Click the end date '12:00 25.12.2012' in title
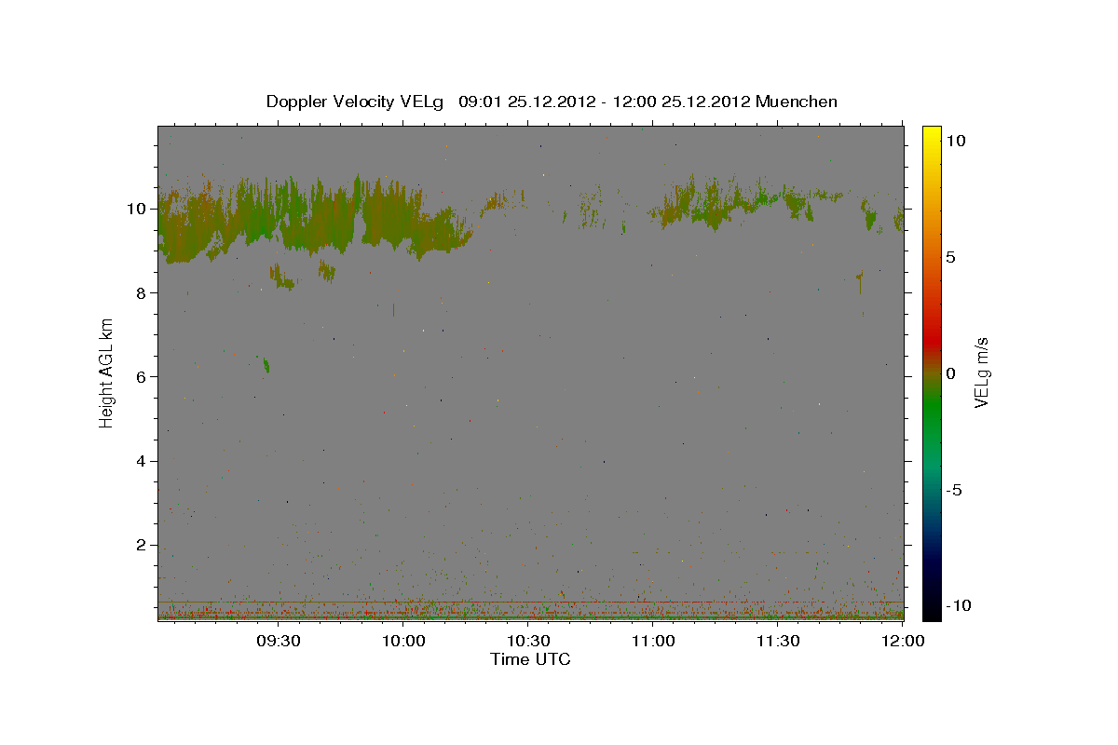Image resolution: width=1118 pixels, height=745 pixels. pyautogui.click(x=681, y=102)
